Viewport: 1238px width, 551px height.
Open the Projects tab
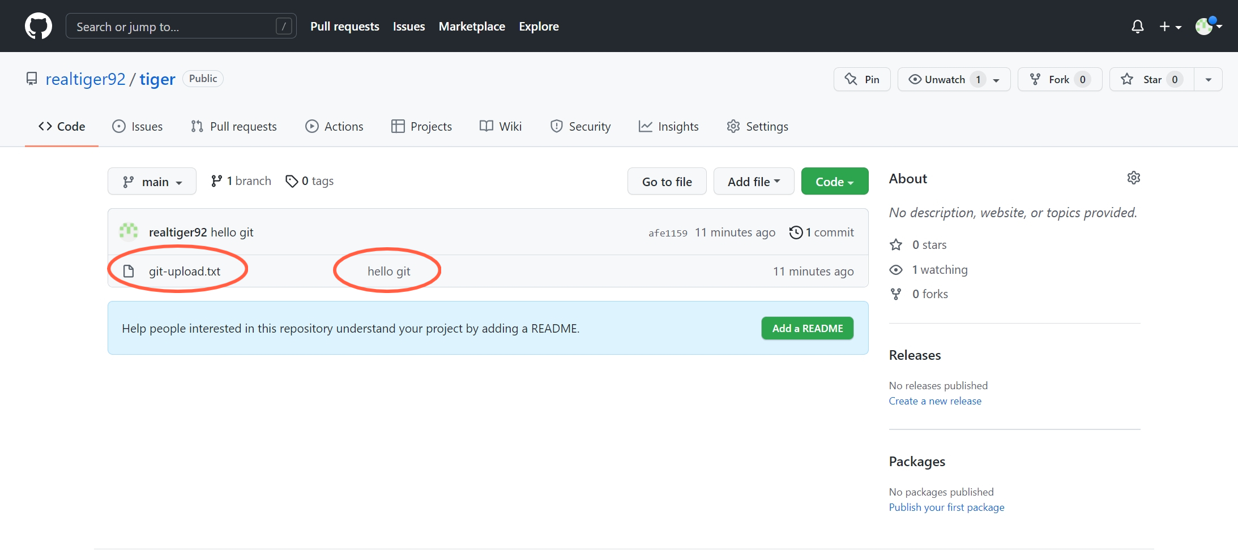[422, 127]
